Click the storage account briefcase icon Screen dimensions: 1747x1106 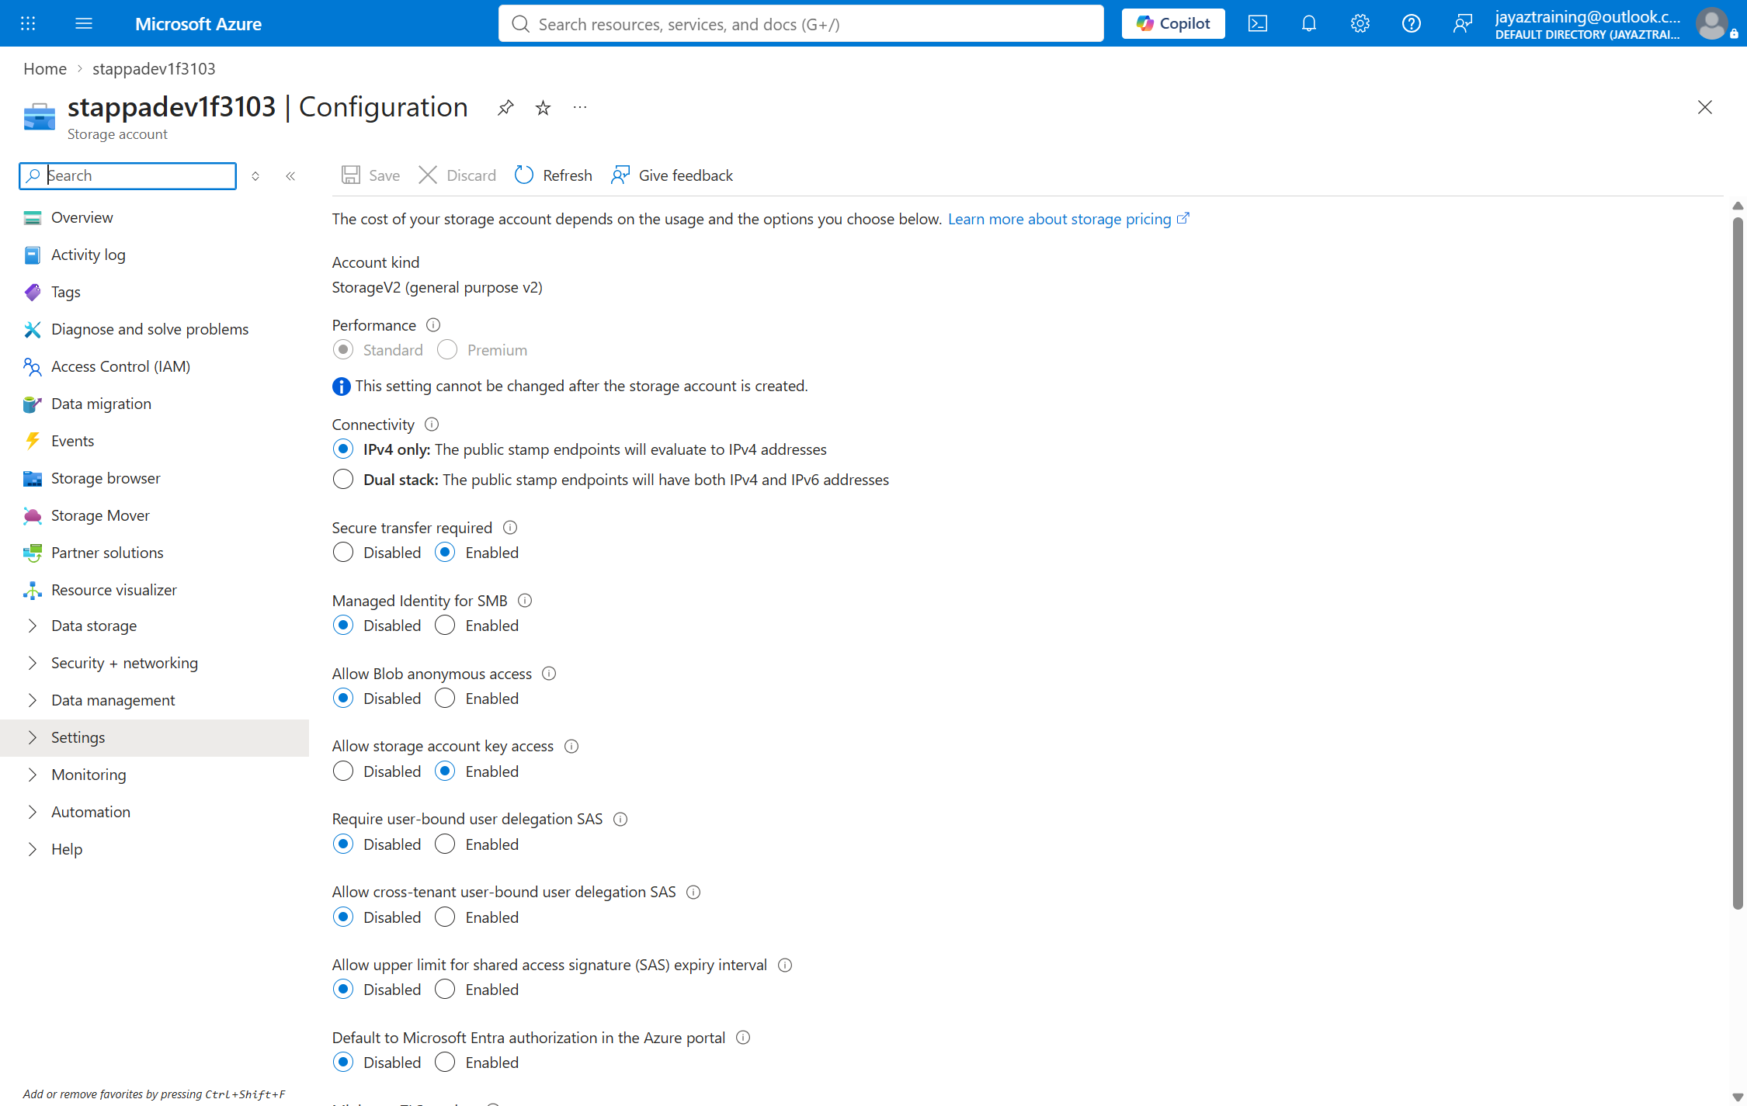click(x=40, y=116)
